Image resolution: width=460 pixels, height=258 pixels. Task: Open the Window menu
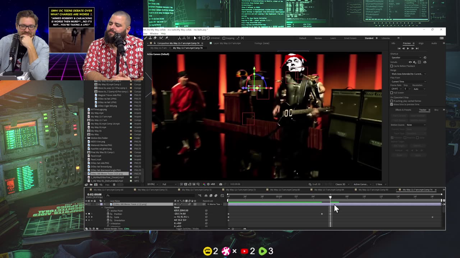tap(154, 34)
